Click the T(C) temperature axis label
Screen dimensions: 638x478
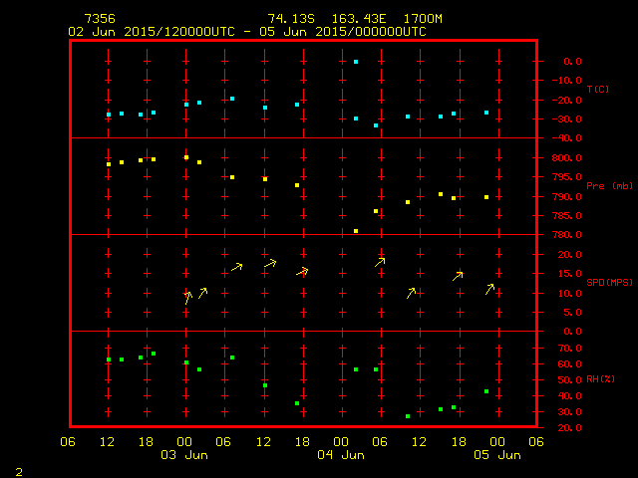click(597, 90)
